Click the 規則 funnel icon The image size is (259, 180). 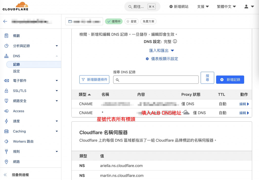[x=6, y=151]
